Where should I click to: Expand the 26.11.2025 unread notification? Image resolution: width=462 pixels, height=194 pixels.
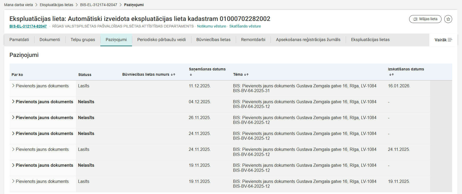click(13, 118)
